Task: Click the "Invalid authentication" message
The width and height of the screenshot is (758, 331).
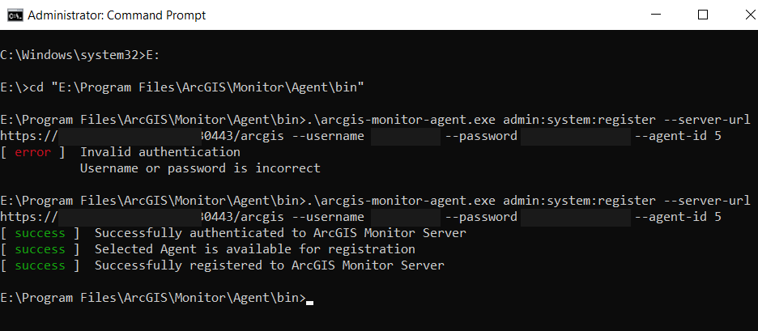Action: (160, 152)
